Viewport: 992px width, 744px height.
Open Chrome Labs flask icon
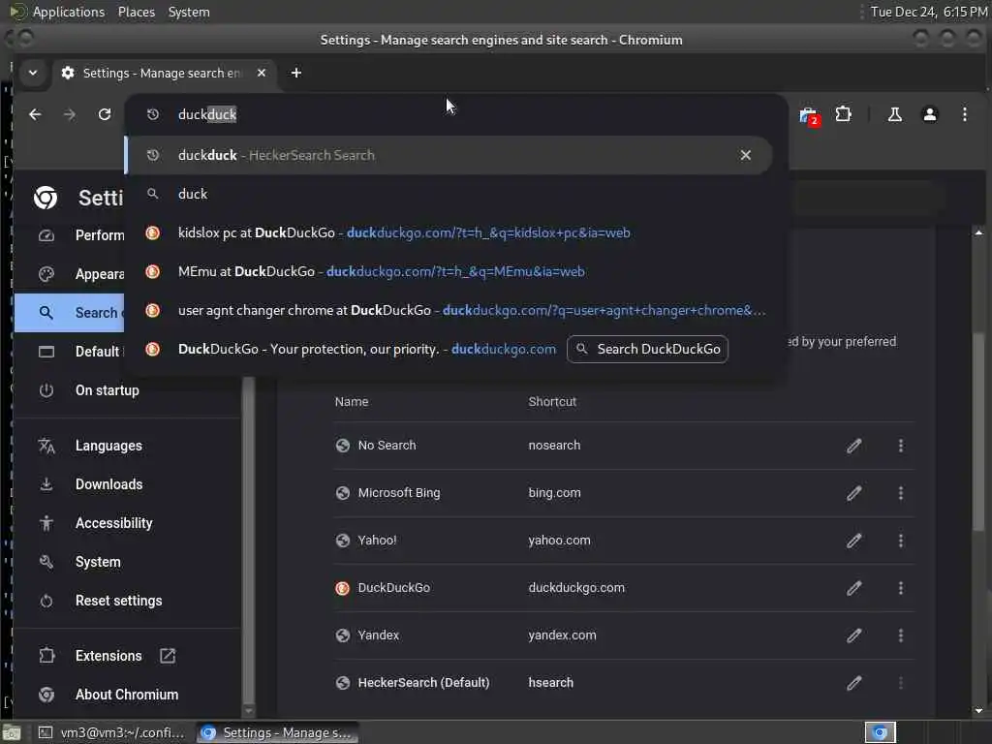click(x=894, y=114)
